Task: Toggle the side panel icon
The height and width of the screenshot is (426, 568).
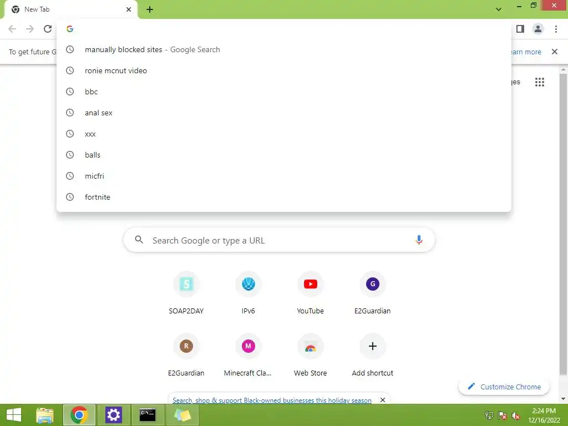Action: [520, 29]
